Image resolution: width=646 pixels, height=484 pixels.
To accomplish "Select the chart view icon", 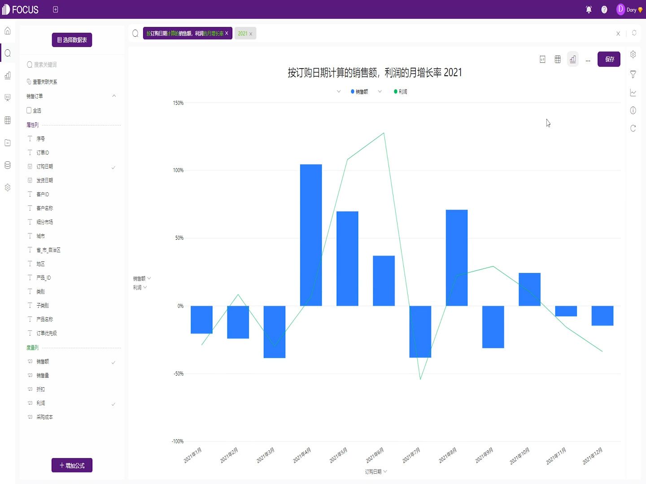I will pyautogui.click(x=573, y=59).
